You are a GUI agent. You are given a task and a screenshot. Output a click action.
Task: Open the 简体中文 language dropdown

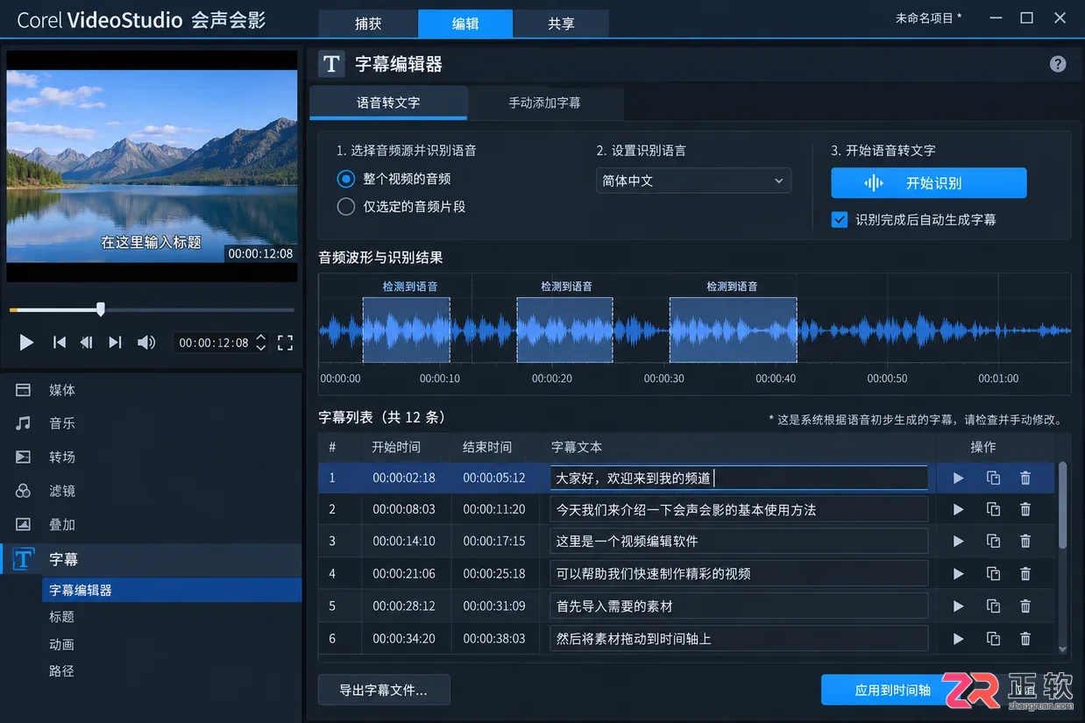[x=693, y=181]
